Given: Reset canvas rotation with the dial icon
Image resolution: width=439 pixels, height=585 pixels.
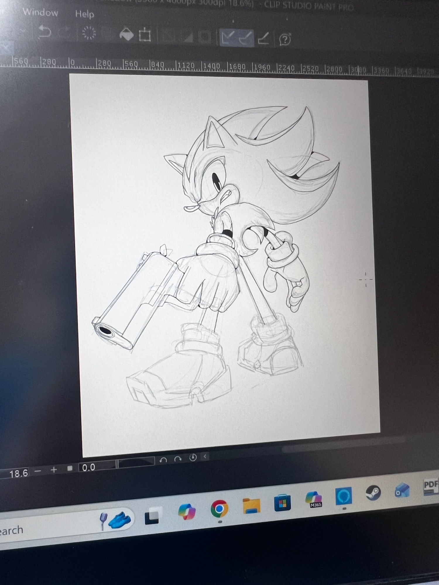Looking at the screenshot, I should (x=193, y=458).
